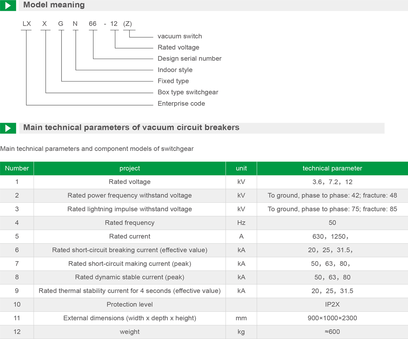Click the 66 design serial code
The width and height of the screenshot is (408, 339).
click(x=93, y=24)
